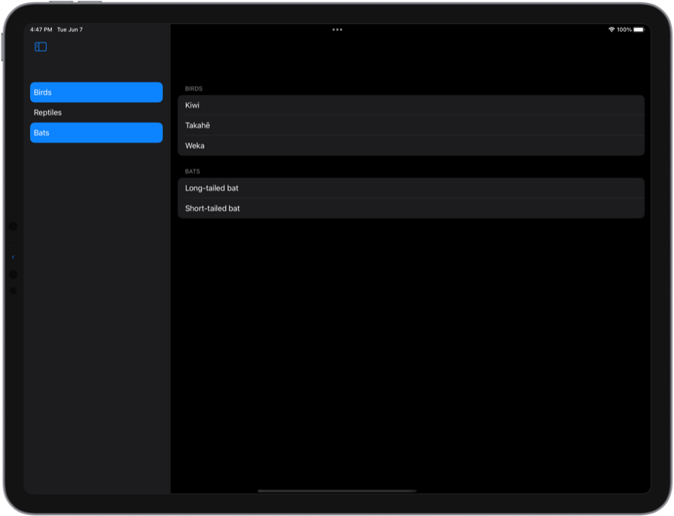Viewport: 674px width, 516px height.
Task: Open the Weka row
Action: click(411, 145)
